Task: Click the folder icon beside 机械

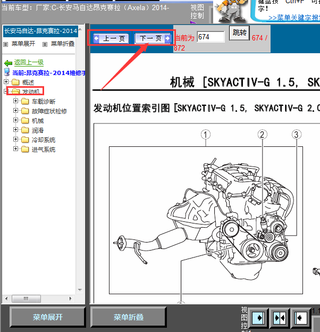Action: tap(25, 120)
